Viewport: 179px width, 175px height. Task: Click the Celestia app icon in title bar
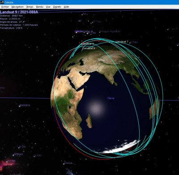click(2, 2)
